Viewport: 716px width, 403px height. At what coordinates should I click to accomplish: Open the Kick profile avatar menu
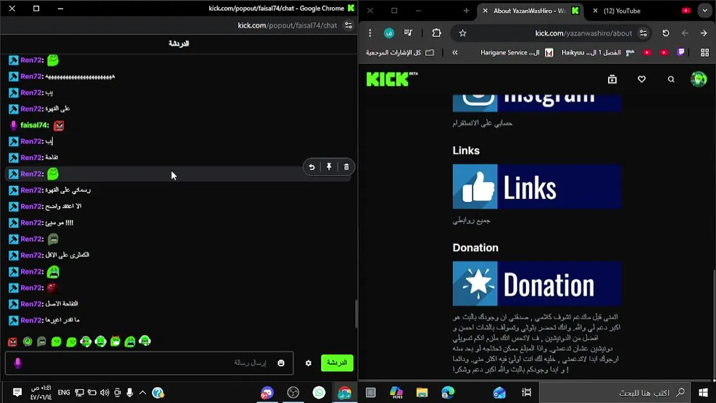[x=699, y=79]
